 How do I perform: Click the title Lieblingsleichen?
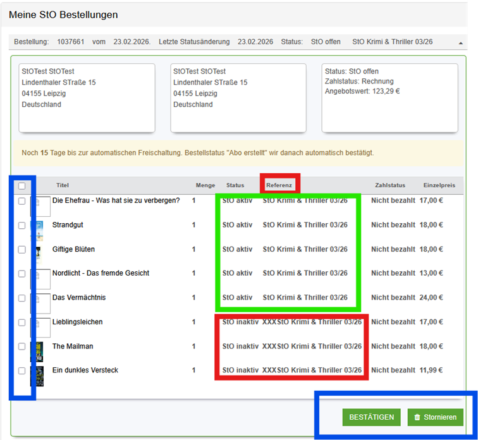tap(77, 322)
